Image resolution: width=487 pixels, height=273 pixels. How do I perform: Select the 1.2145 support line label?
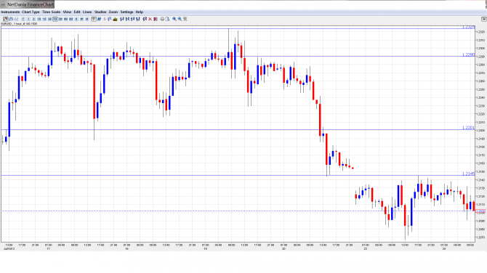click(x=468, y=174)
